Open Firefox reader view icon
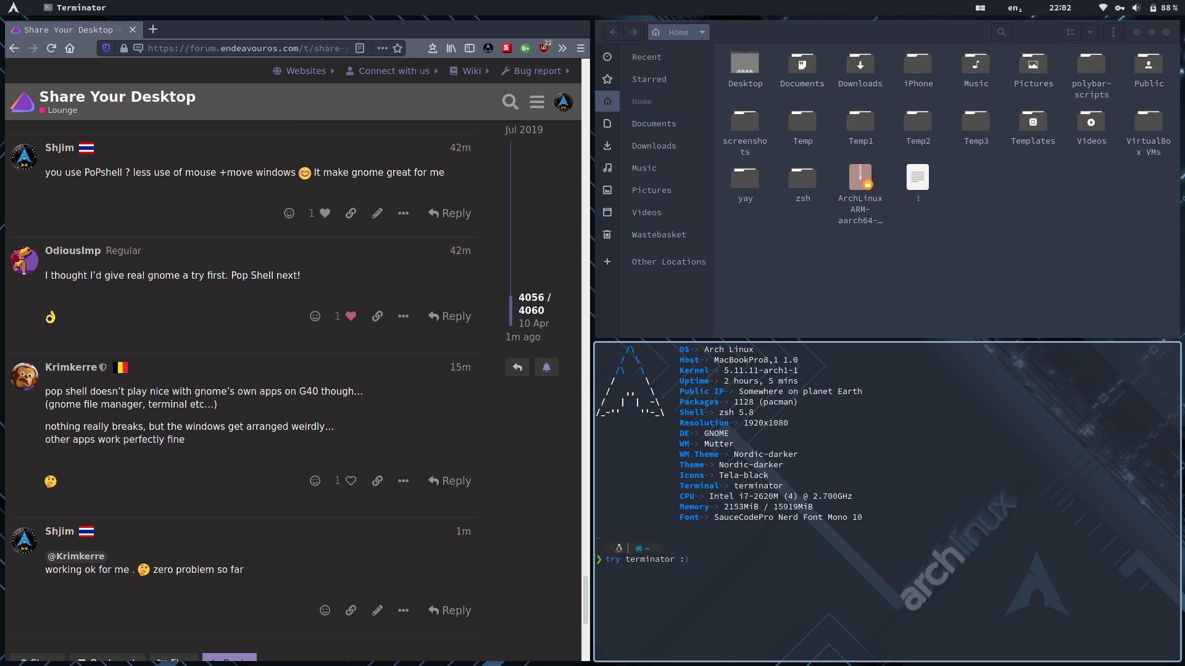This screenshot has width=1185, height=666. 360,48
